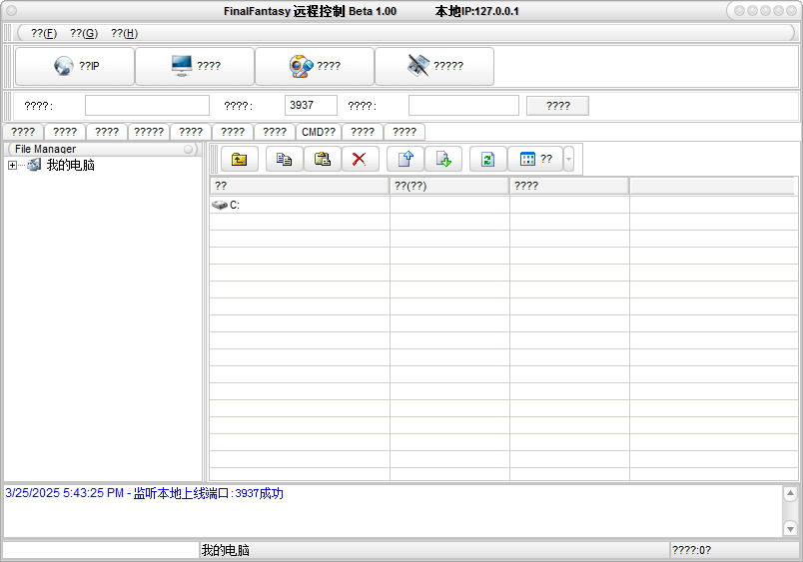Select the C: drive in file list
The width and height of the screenshot is (803, 562).
234,205
